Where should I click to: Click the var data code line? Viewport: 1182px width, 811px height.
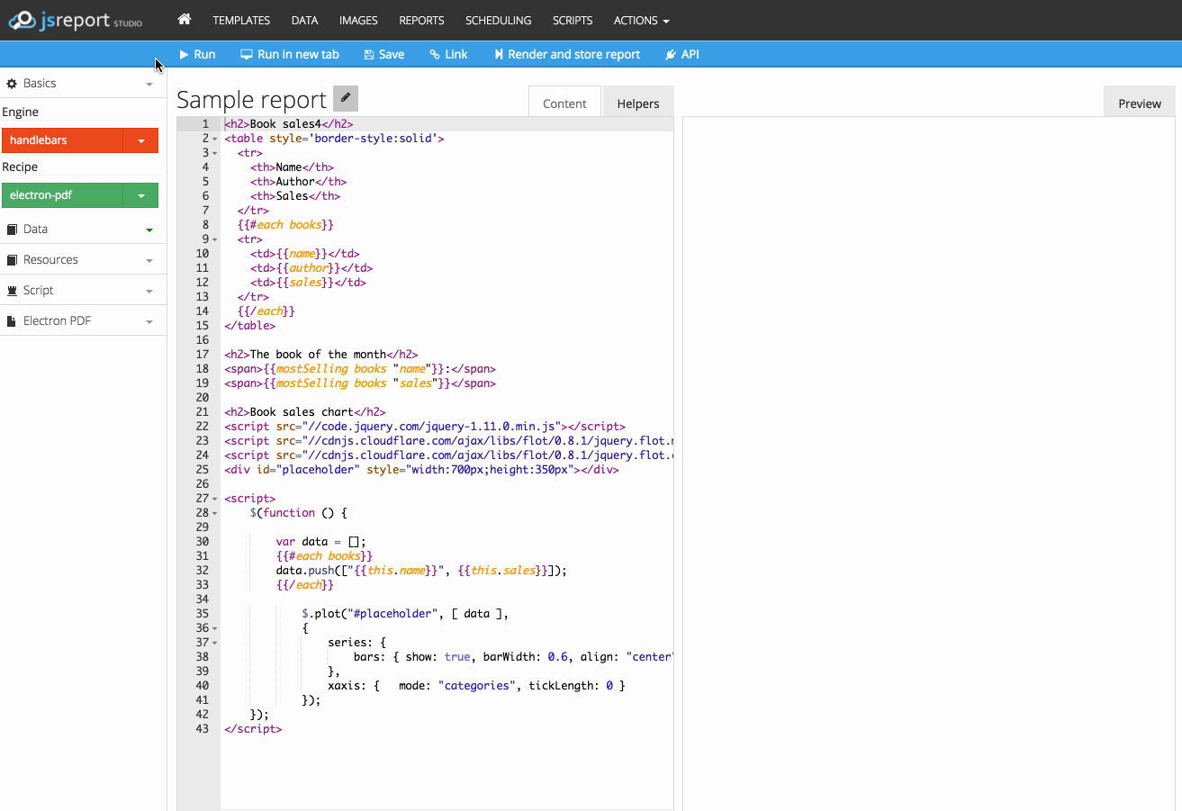click(x=321, y=542)
